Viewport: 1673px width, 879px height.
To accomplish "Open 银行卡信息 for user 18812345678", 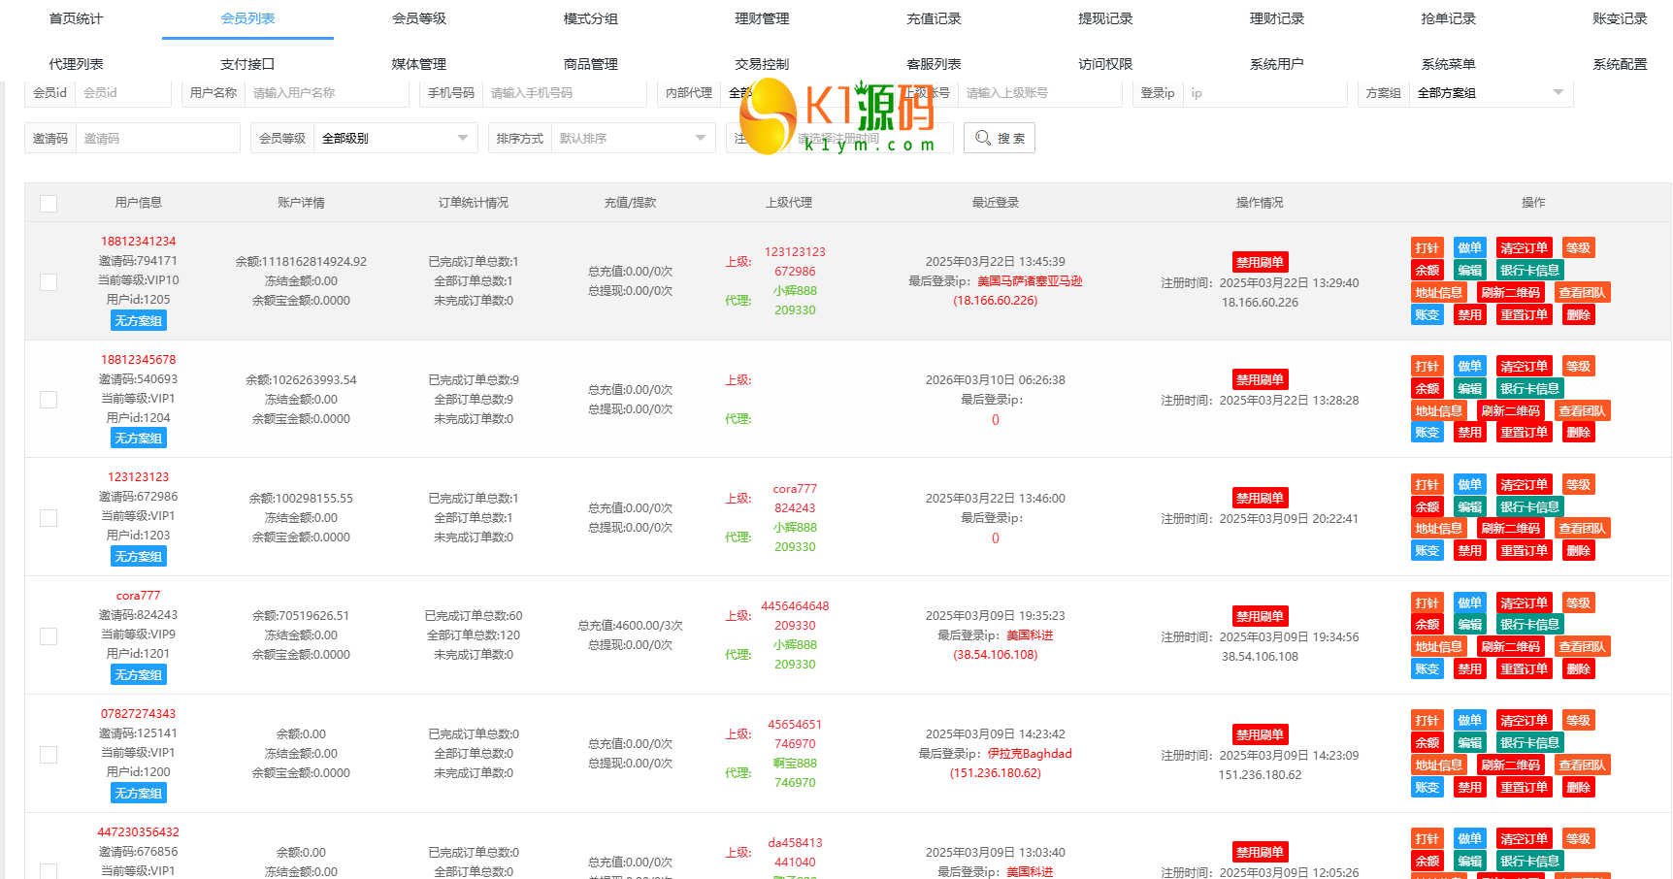I will coord(1529,389).
